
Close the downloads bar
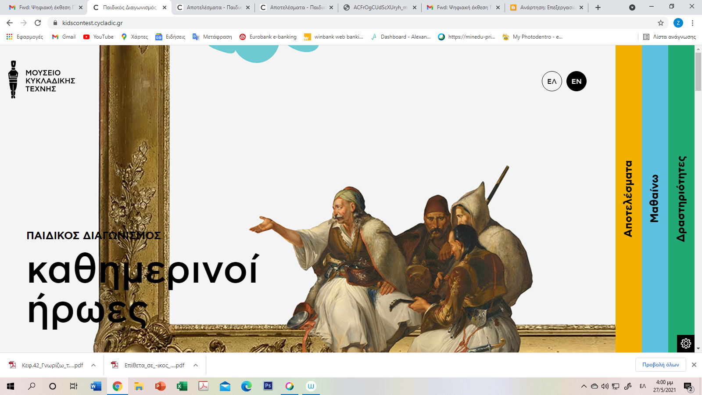coord(694,365)
